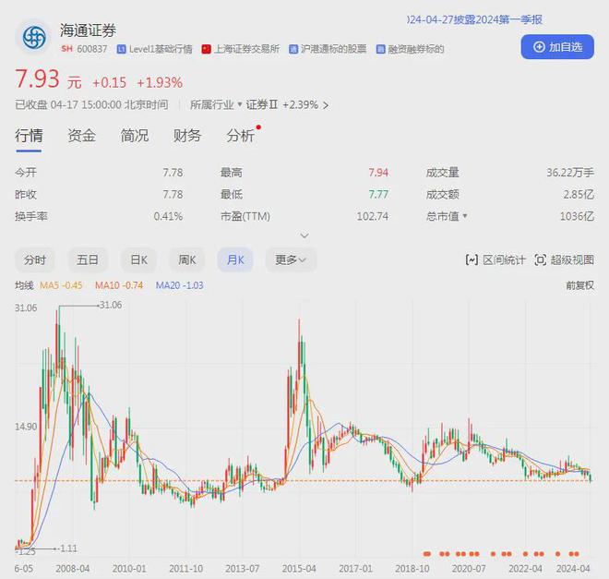Select the 周K chart view
This screenshot has height=579, width=609.
pyautogui.click(x=186, y=259)
